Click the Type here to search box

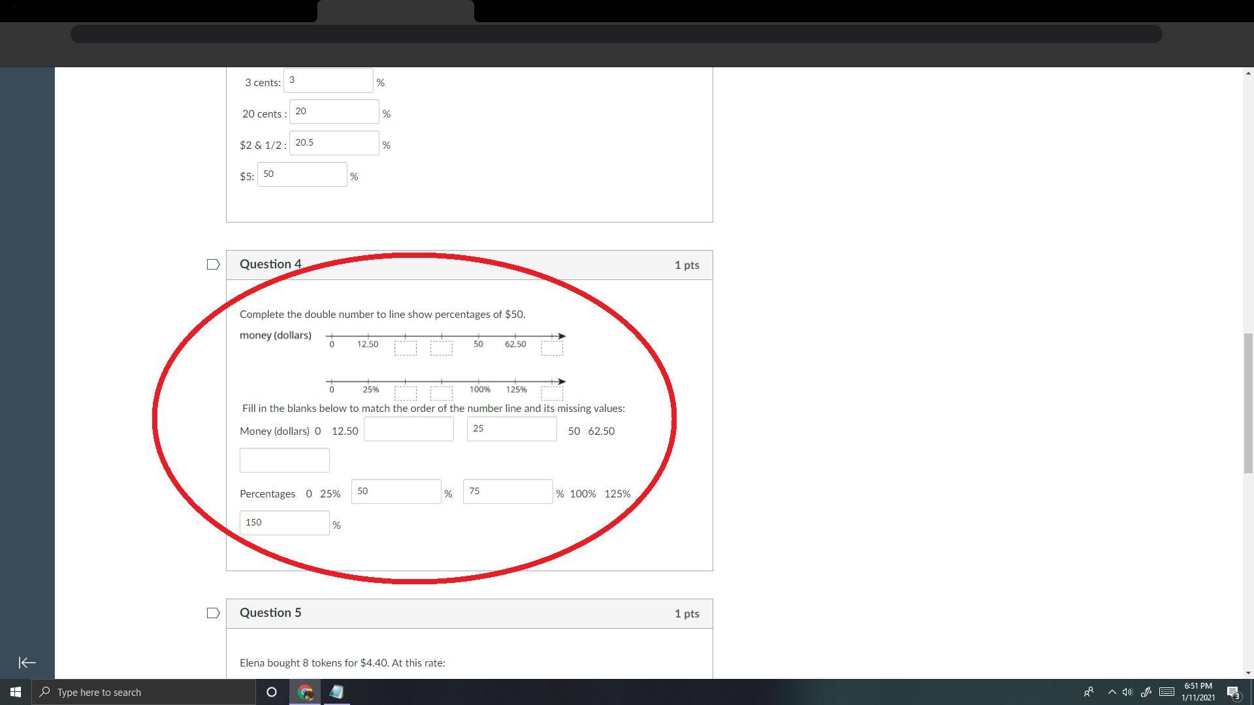pos(144,692)
